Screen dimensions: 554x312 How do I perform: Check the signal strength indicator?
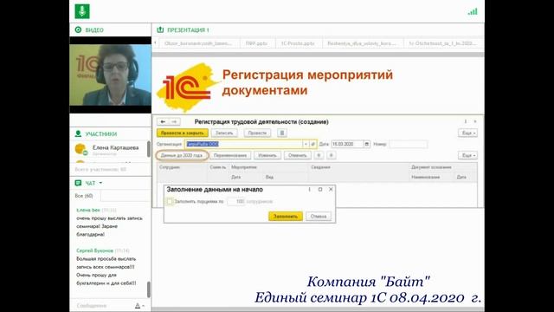(x=473, y=11)
